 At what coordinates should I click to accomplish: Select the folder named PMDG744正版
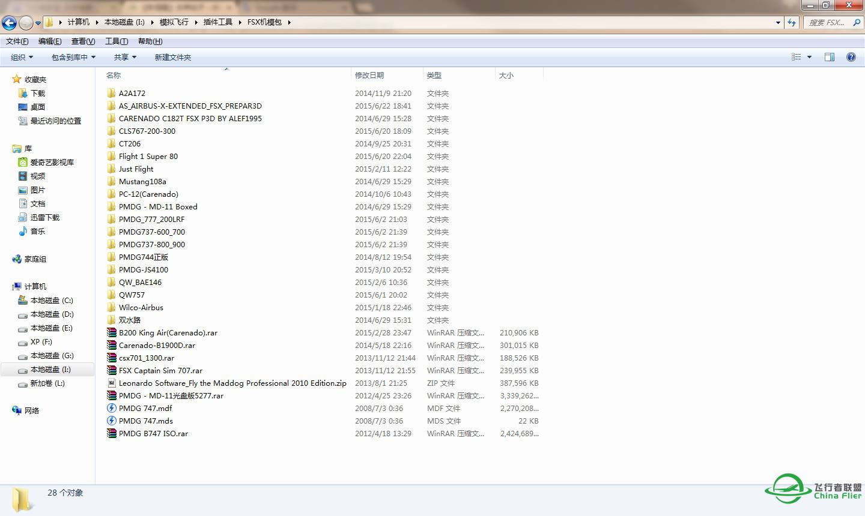[144, 257]
